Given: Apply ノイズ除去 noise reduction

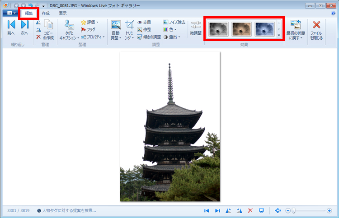Looking at the screenshot, I should tap(174, 22).
